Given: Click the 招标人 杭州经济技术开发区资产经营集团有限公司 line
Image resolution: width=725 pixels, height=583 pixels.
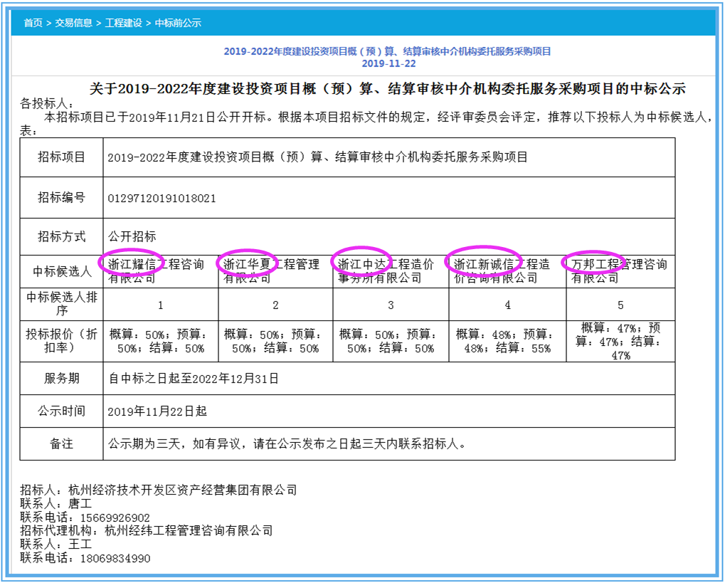Looking at the screenshot, I should tap(159, 490).
